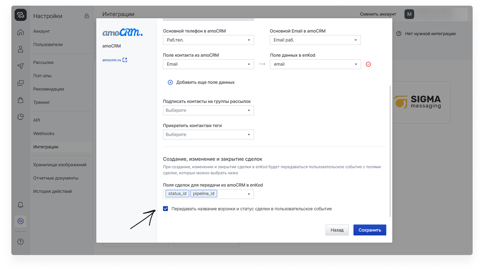Image resolution: width=484 pixels, height=272 pixels.
Task: Open the subscribe contacts to mailing groups dropdown
Action: pos(208,110)
